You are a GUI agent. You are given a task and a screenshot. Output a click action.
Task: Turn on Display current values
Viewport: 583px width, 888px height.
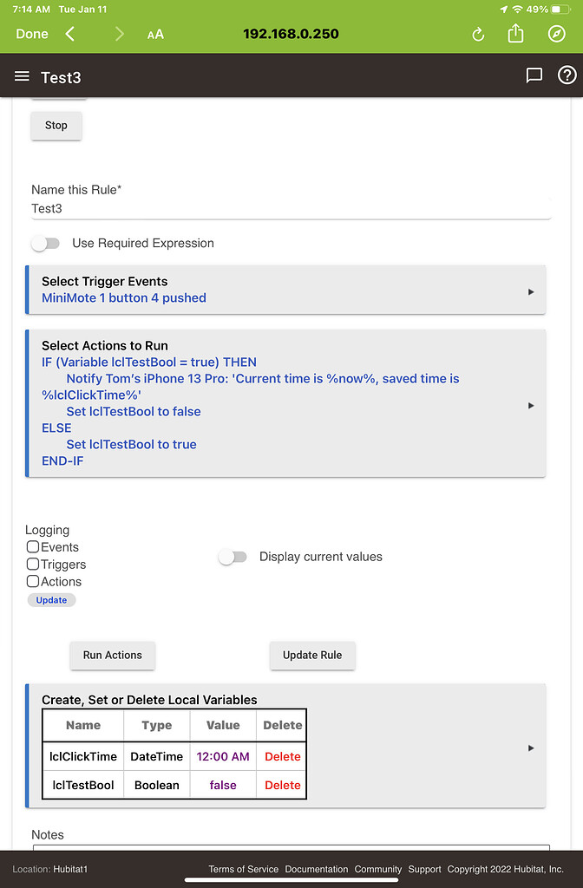233,557
